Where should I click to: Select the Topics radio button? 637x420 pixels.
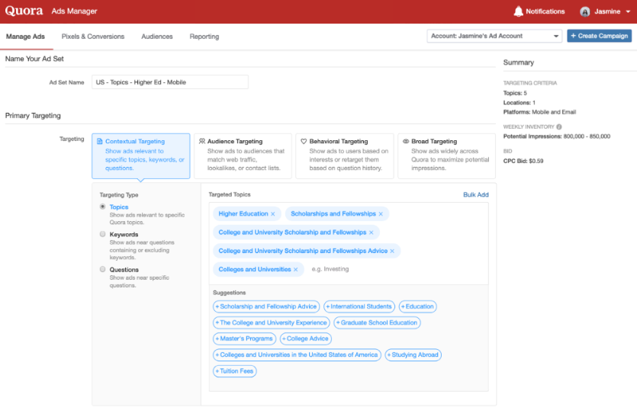[103, 207]
